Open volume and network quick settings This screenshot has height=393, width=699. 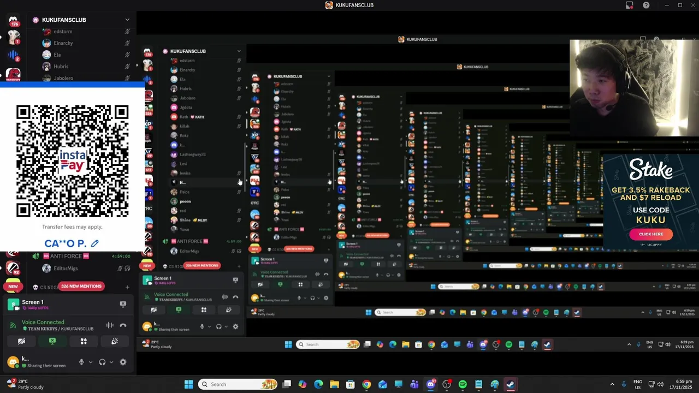(x=656, y=384)
